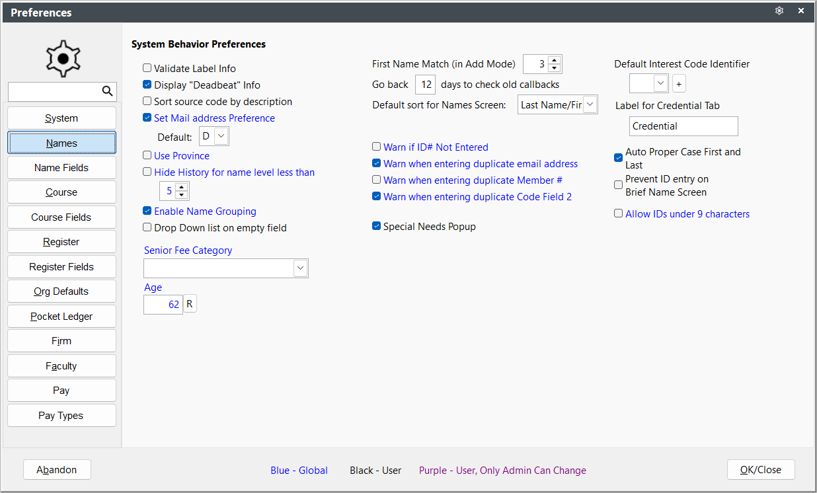This screenshot has height=493, width=817.
Task: Toggle Warn when entering duplicate Code Field 2
Action: (377, 196)
